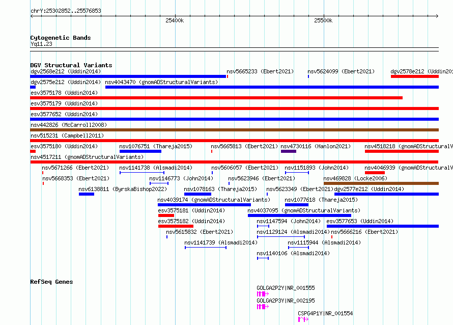This screenshot has width=453, height=325.
Task: Click the red esv3575178 variant bar
Action: tap(216, 98)
